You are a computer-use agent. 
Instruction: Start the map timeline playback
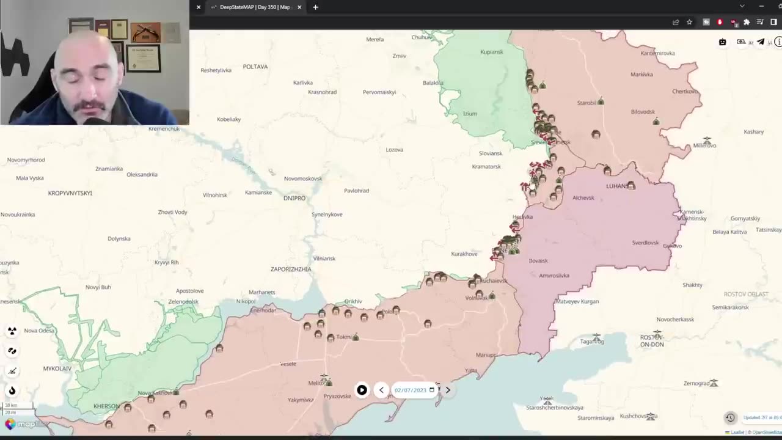(362, 390)
